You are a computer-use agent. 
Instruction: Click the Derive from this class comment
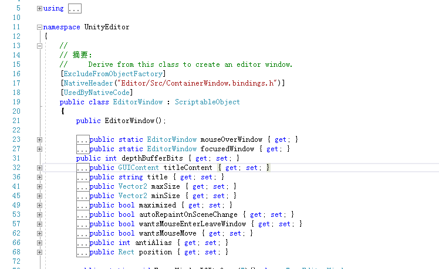190,64
